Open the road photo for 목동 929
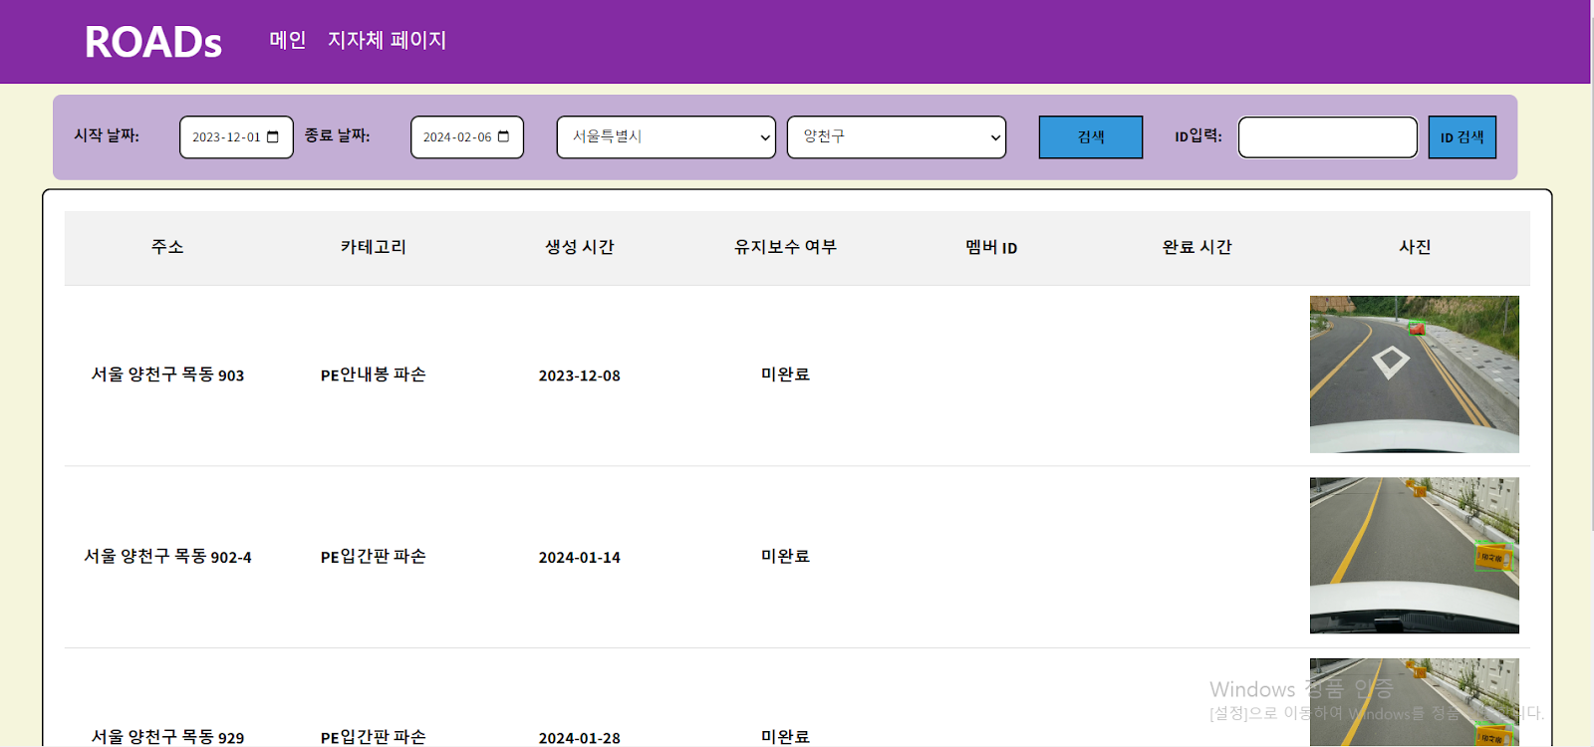The height and width of the screenshot is (747, 1594). [1415, 702]
